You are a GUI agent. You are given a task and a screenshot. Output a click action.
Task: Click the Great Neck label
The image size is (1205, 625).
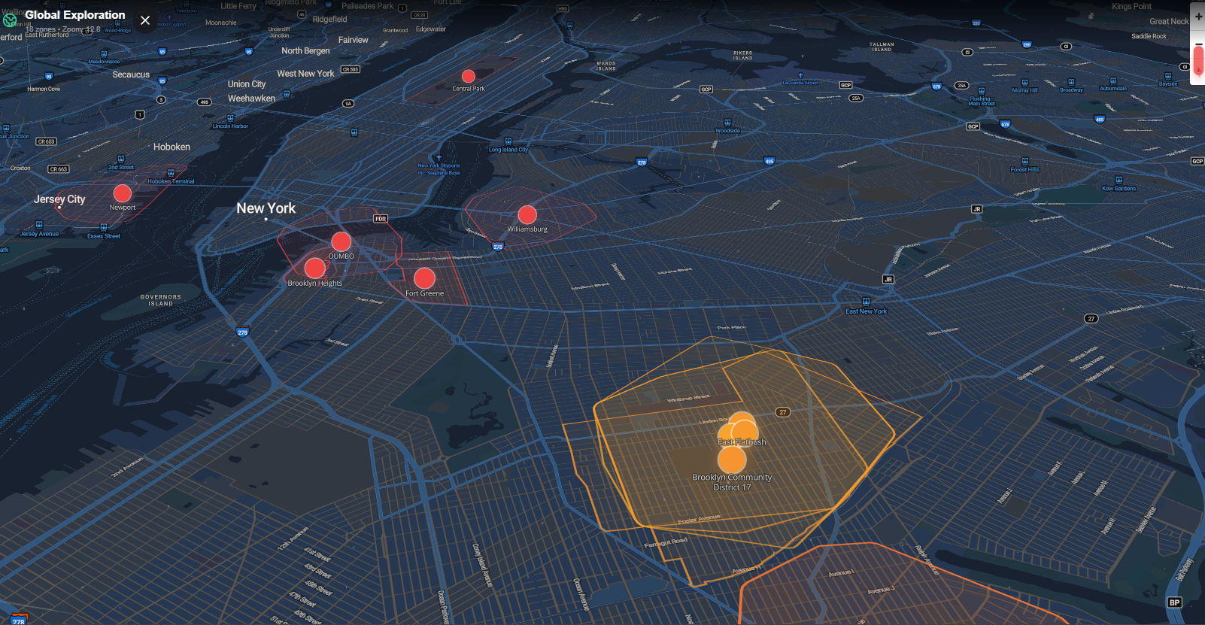coord(1169,22)
